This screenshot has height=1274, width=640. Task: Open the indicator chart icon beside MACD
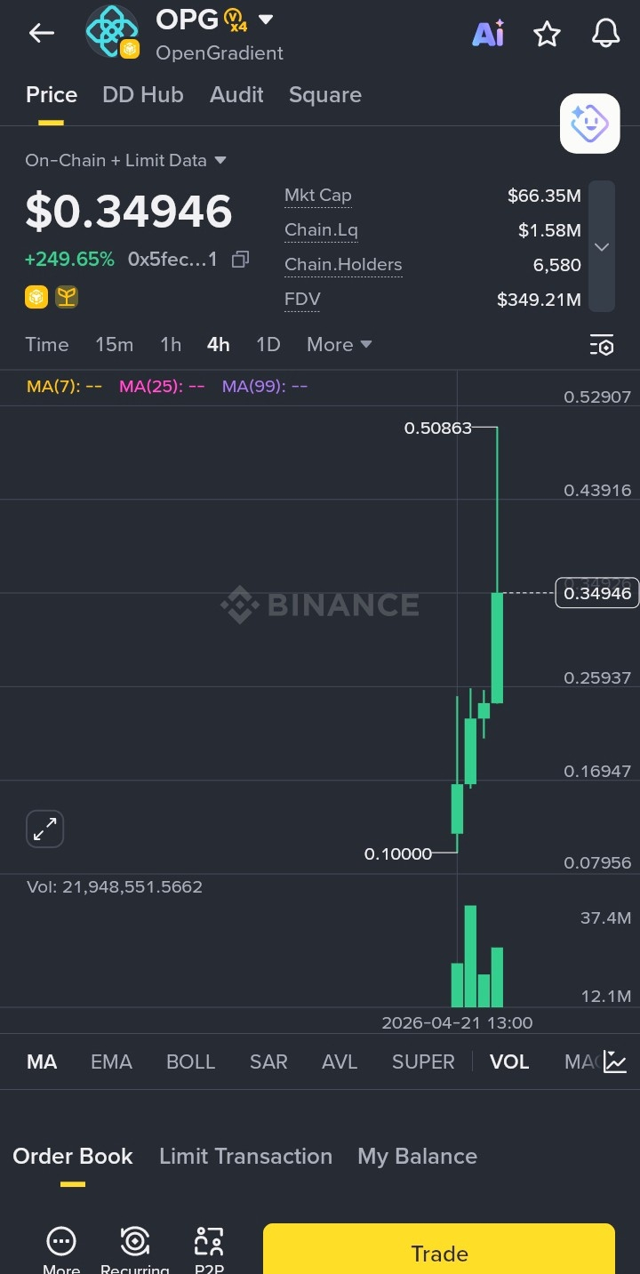click(615, 1062)
